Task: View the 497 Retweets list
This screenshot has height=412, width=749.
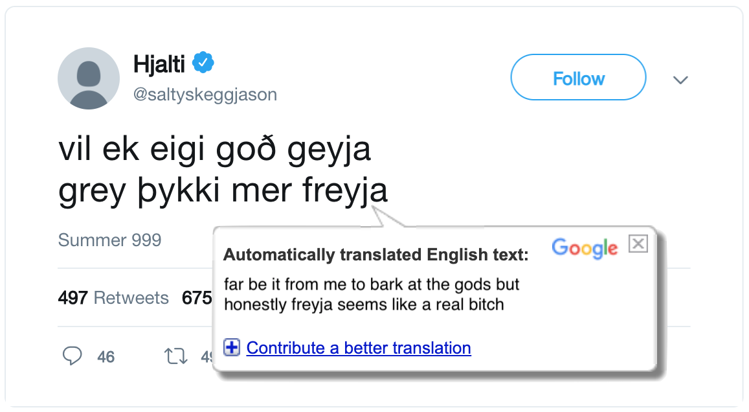Action: point(113,298)
